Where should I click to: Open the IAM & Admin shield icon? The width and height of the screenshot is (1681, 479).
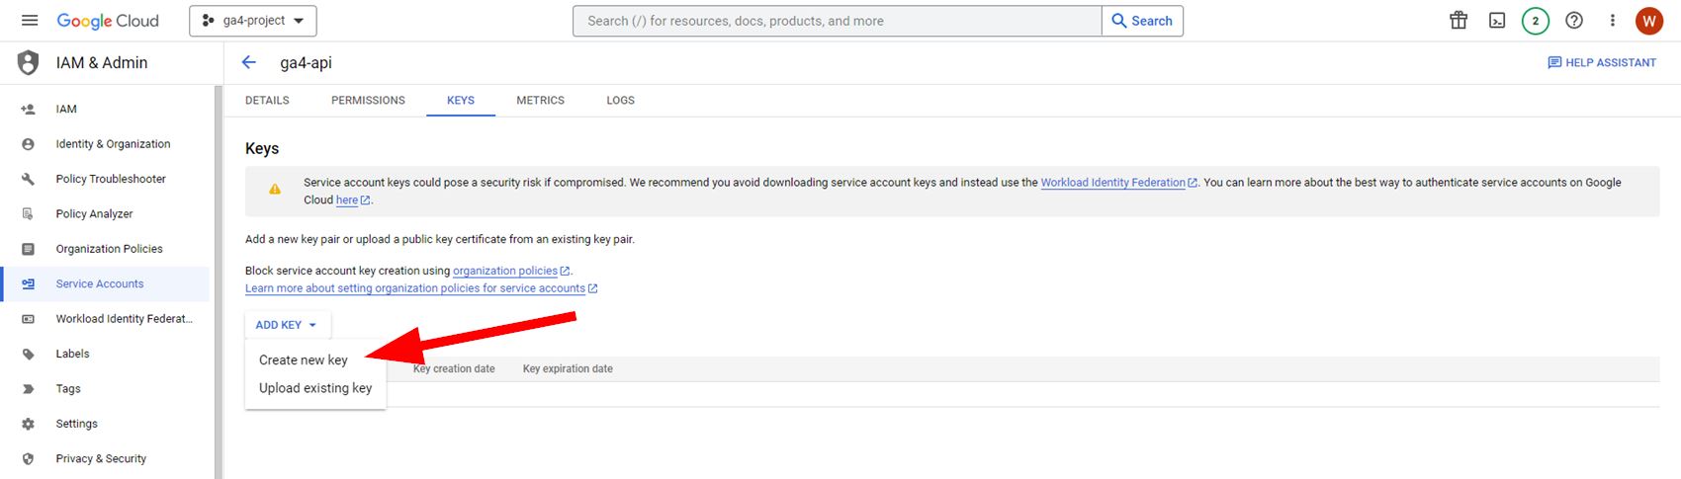[x=29, y=62]
